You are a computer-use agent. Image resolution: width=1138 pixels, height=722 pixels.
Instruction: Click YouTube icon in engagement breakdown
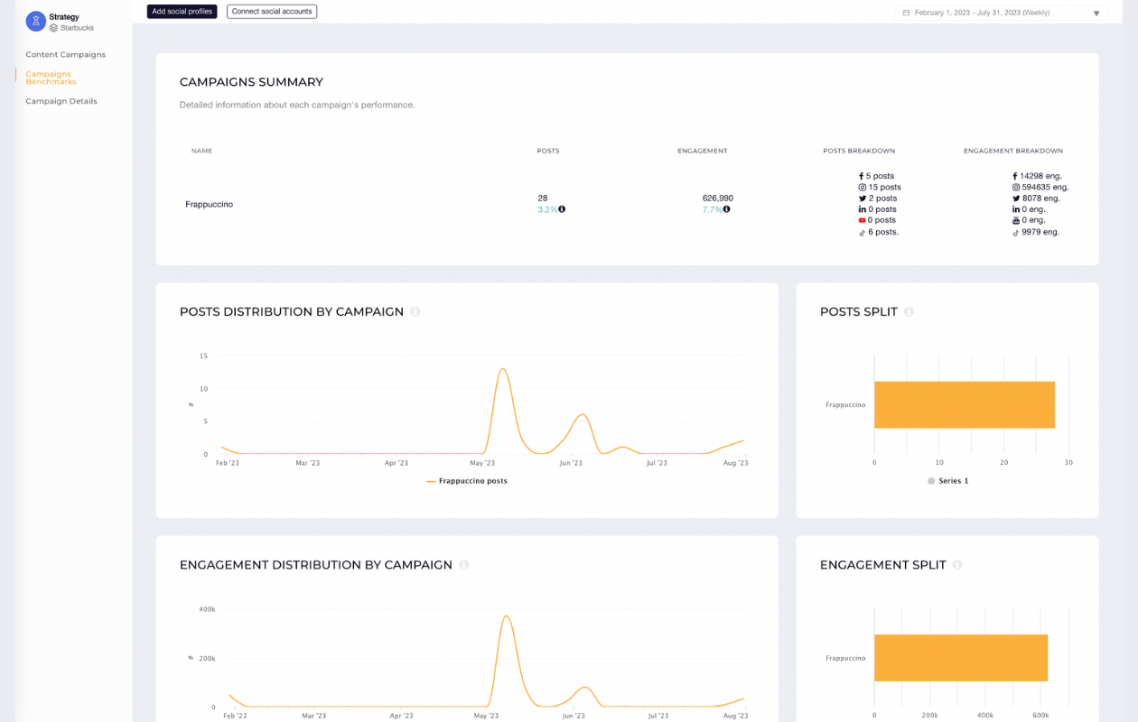click(1015, 220)
